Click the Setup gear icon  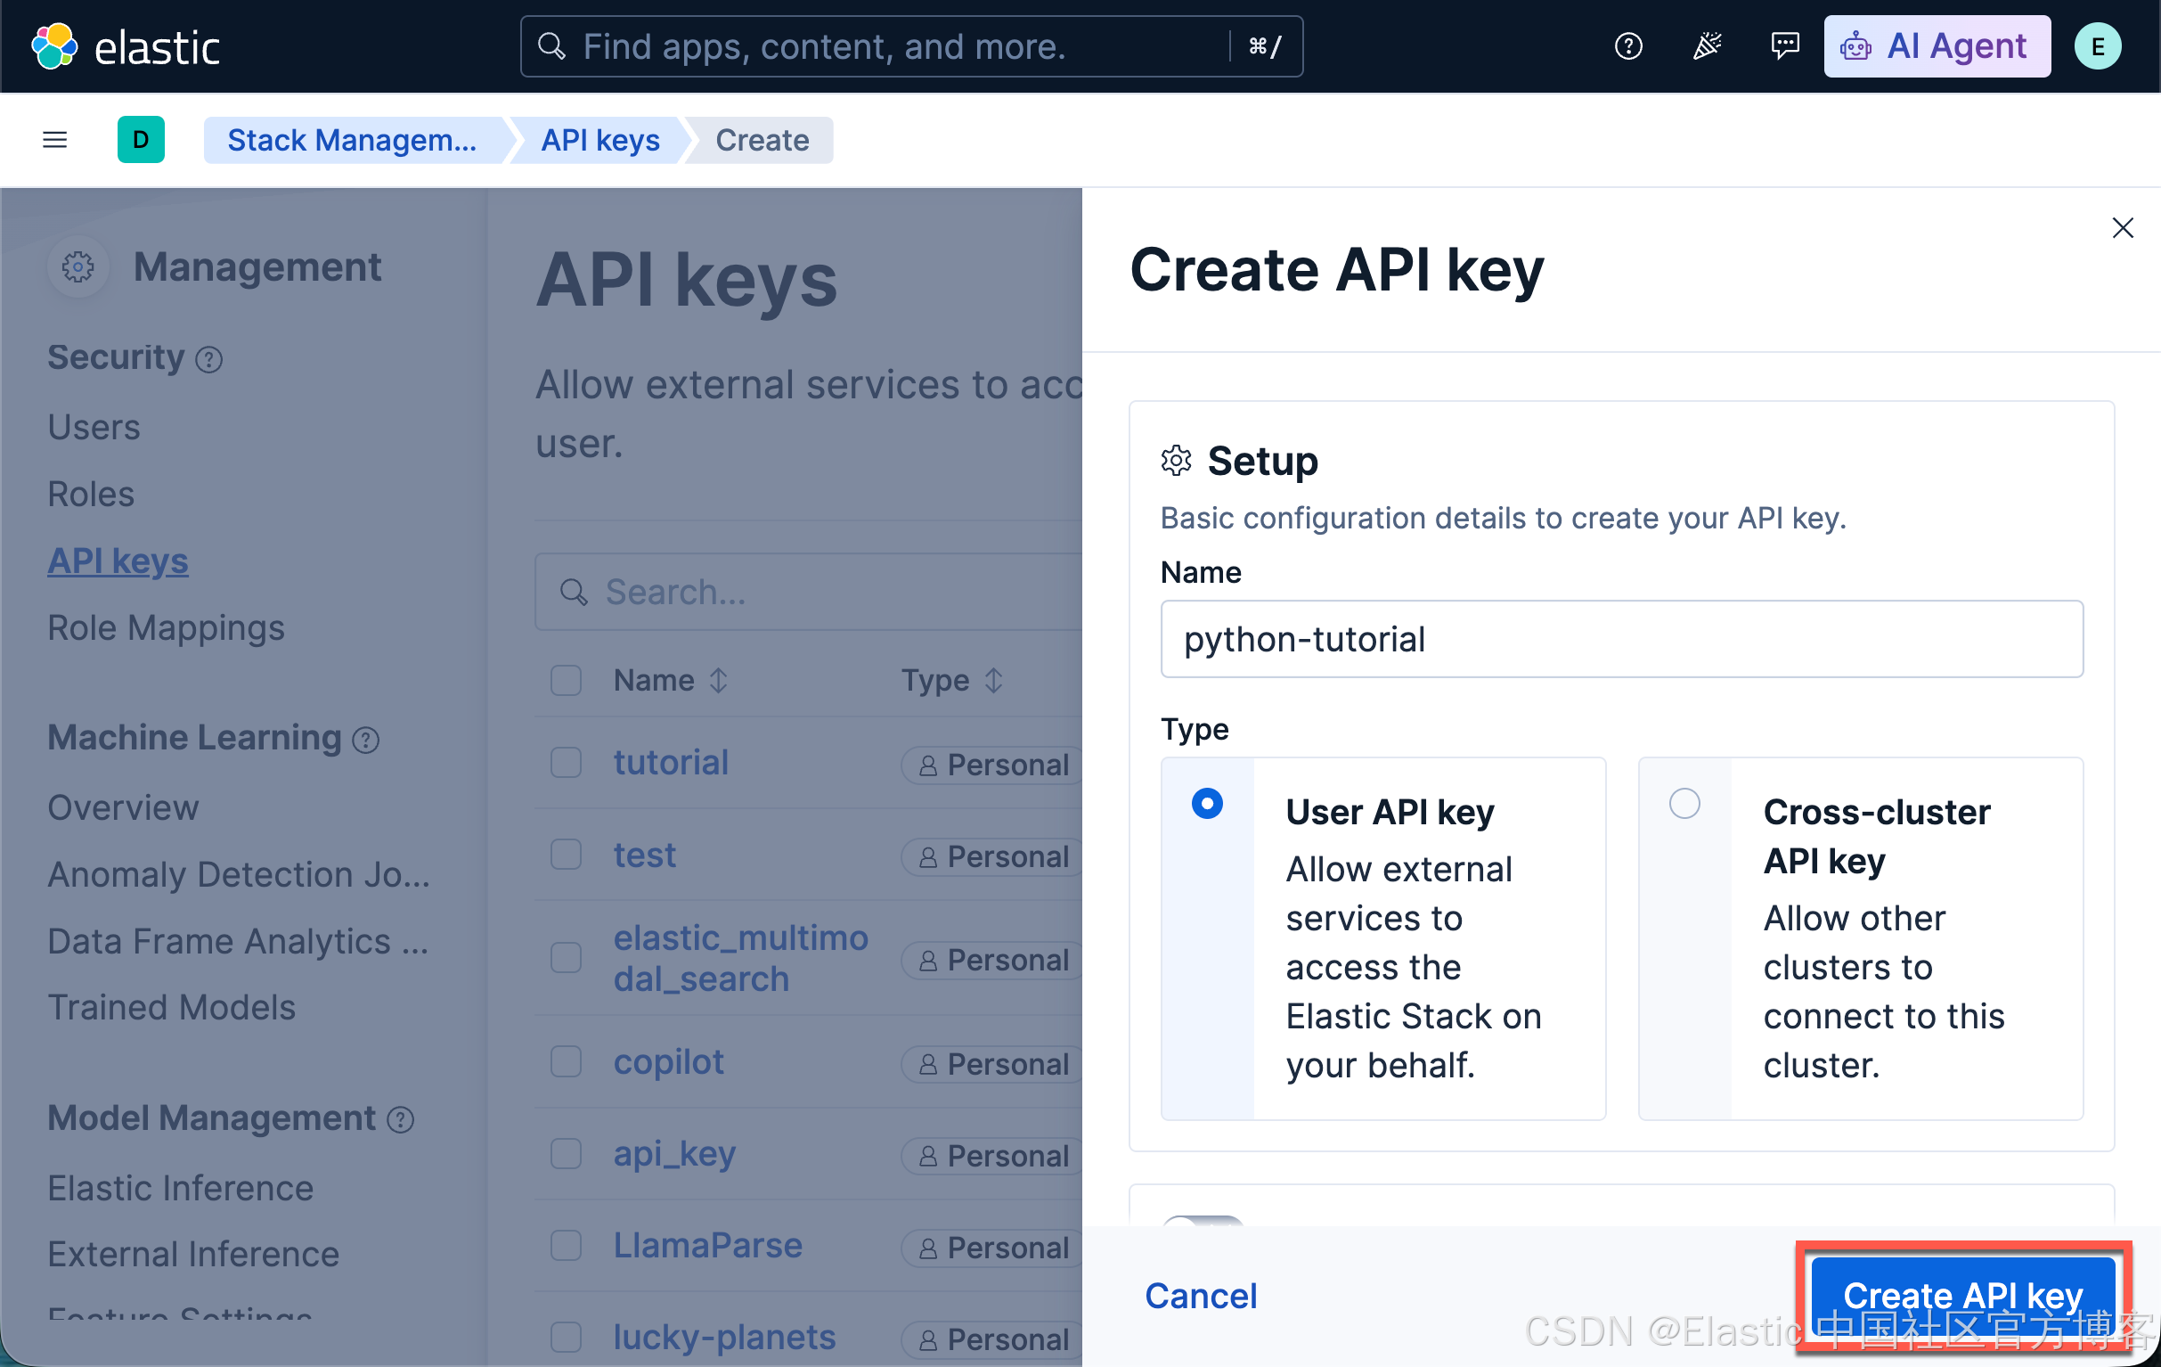1176,462
